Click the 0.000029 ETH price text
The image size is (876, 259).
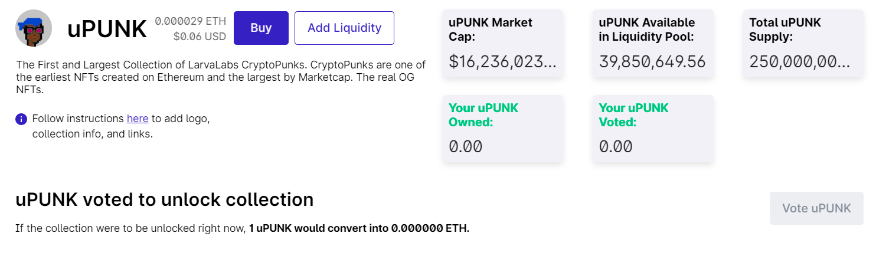[x=190, y=21]
